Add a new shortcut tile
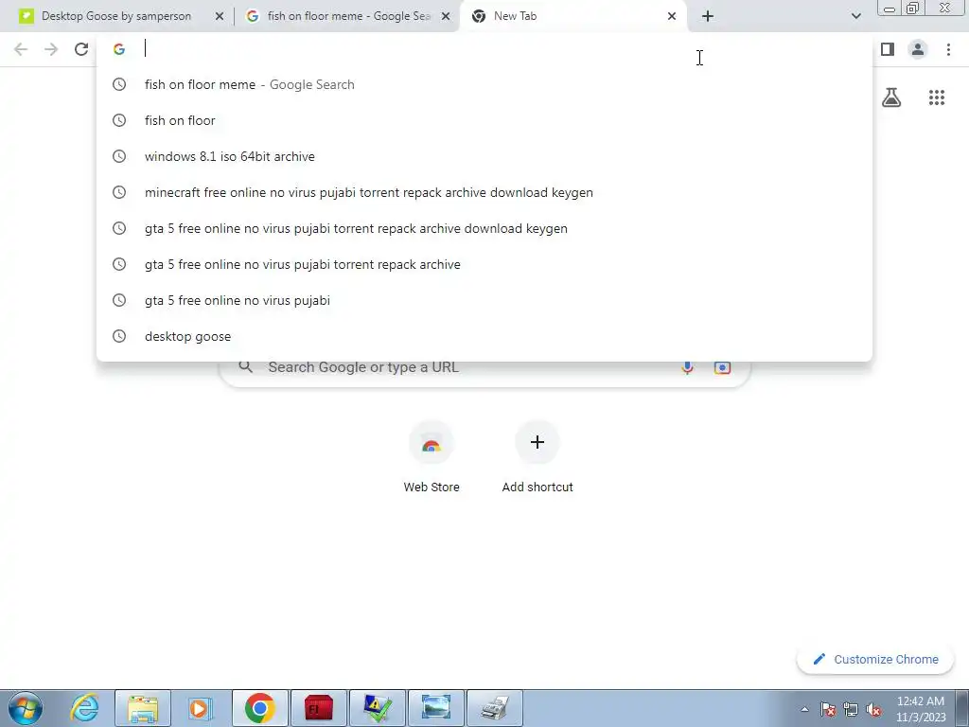The height and width of the screenshot is (727, 969). pos(537,457)
